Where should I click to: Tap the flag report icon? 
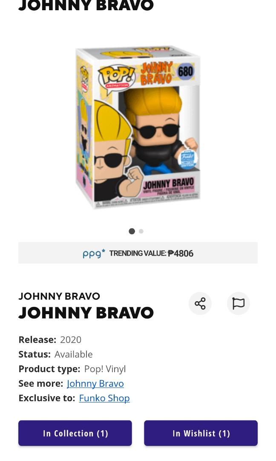[x=238, y=303]
